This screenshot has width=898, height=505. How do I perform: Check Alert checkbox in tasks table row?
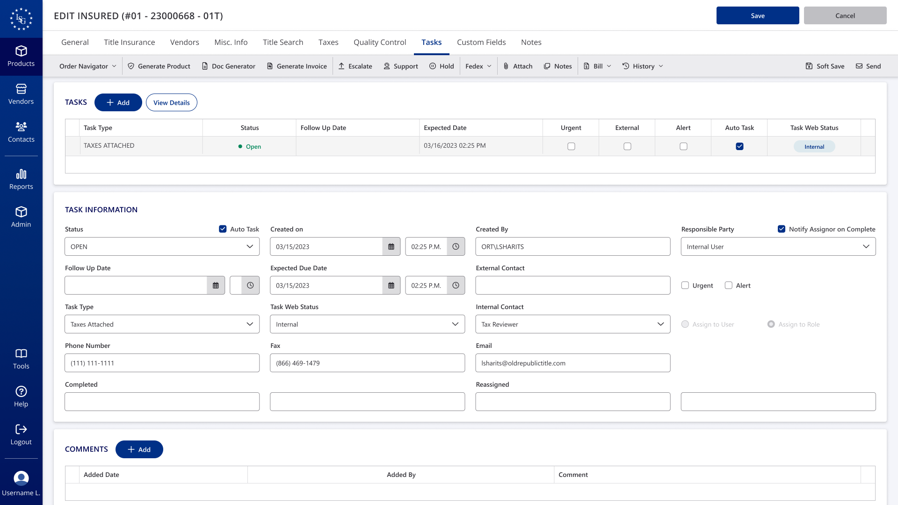(x=683, y=146)
